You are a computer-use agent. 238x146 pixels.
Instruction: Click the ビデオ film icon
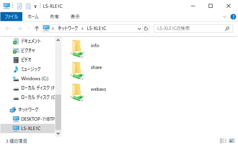coord(16,60)
